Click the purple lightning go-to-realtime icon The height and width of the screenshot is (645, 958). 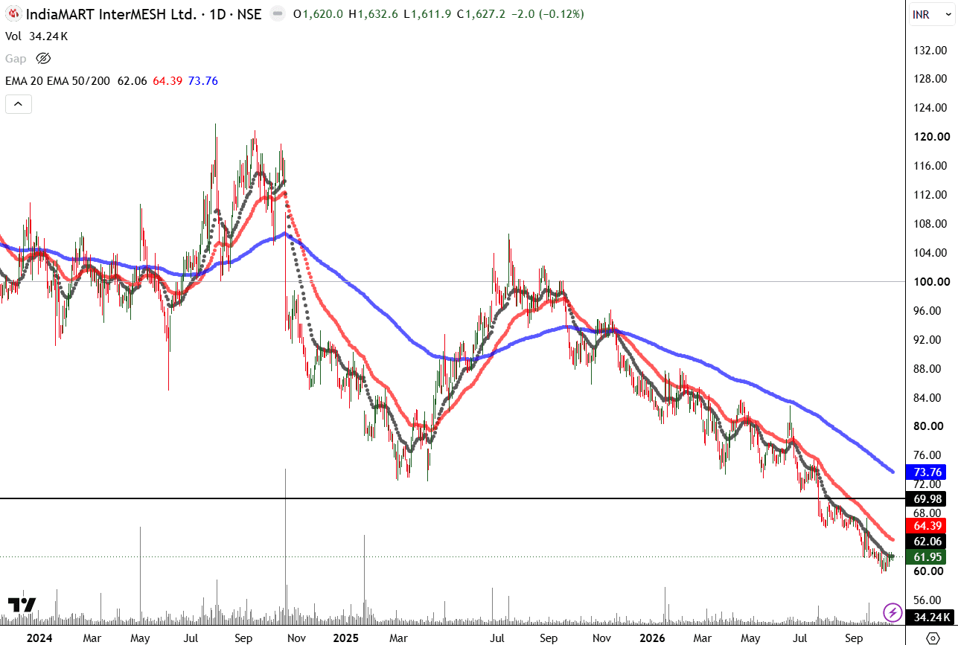click(x=892, y=612)
